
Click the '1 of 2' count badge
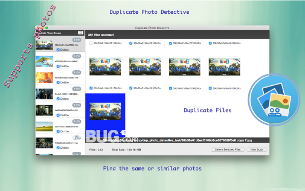76,89
